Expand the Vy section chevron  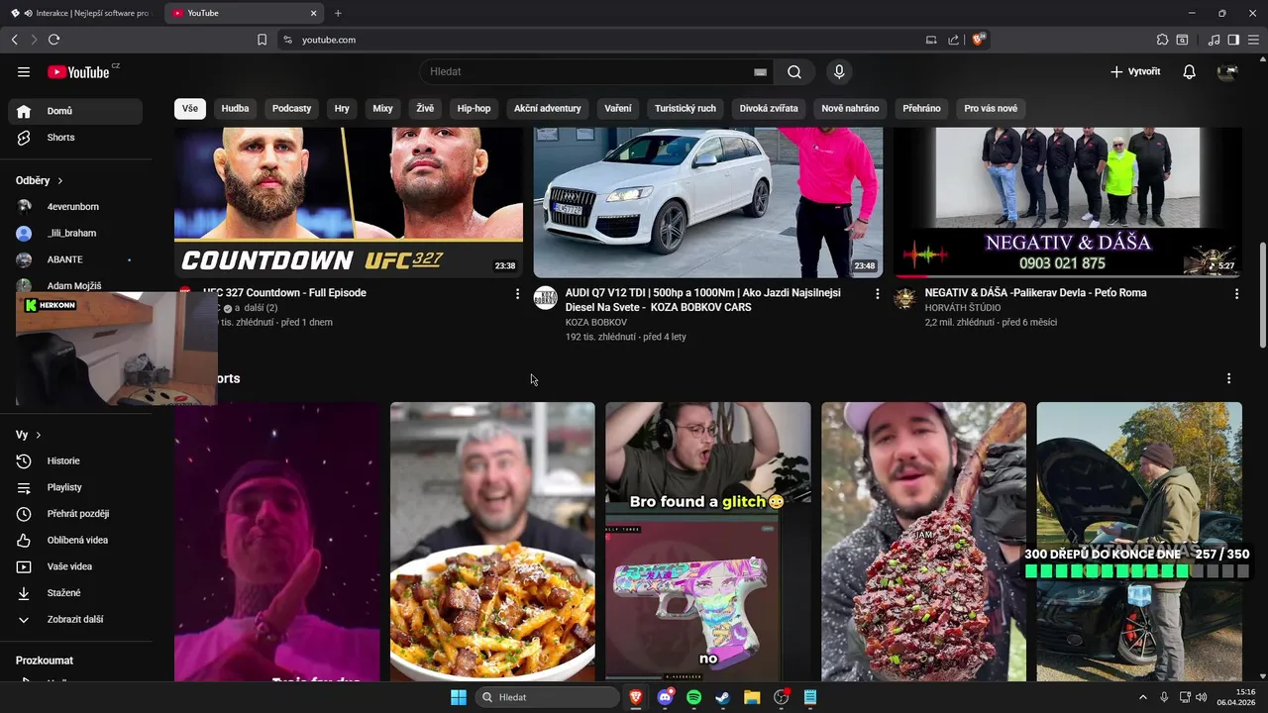39,435
